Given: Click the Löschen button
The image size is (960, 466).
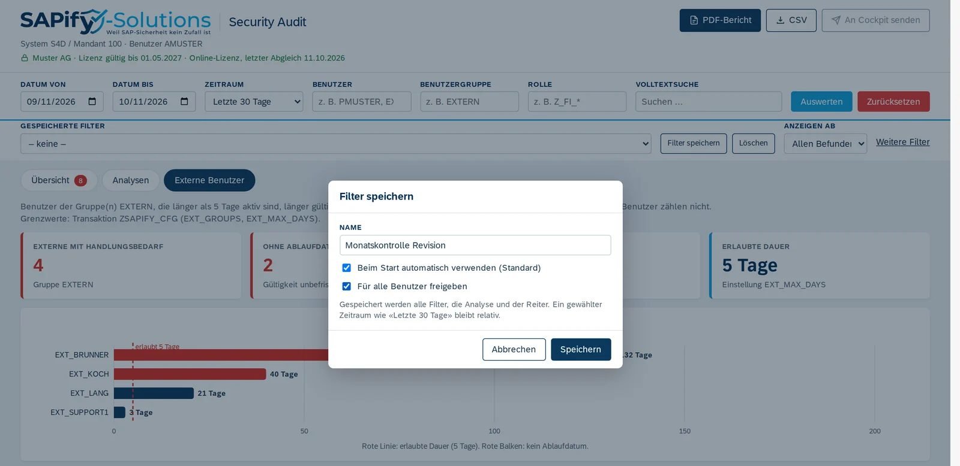Looking at the screenshot, I should point(754,143).
